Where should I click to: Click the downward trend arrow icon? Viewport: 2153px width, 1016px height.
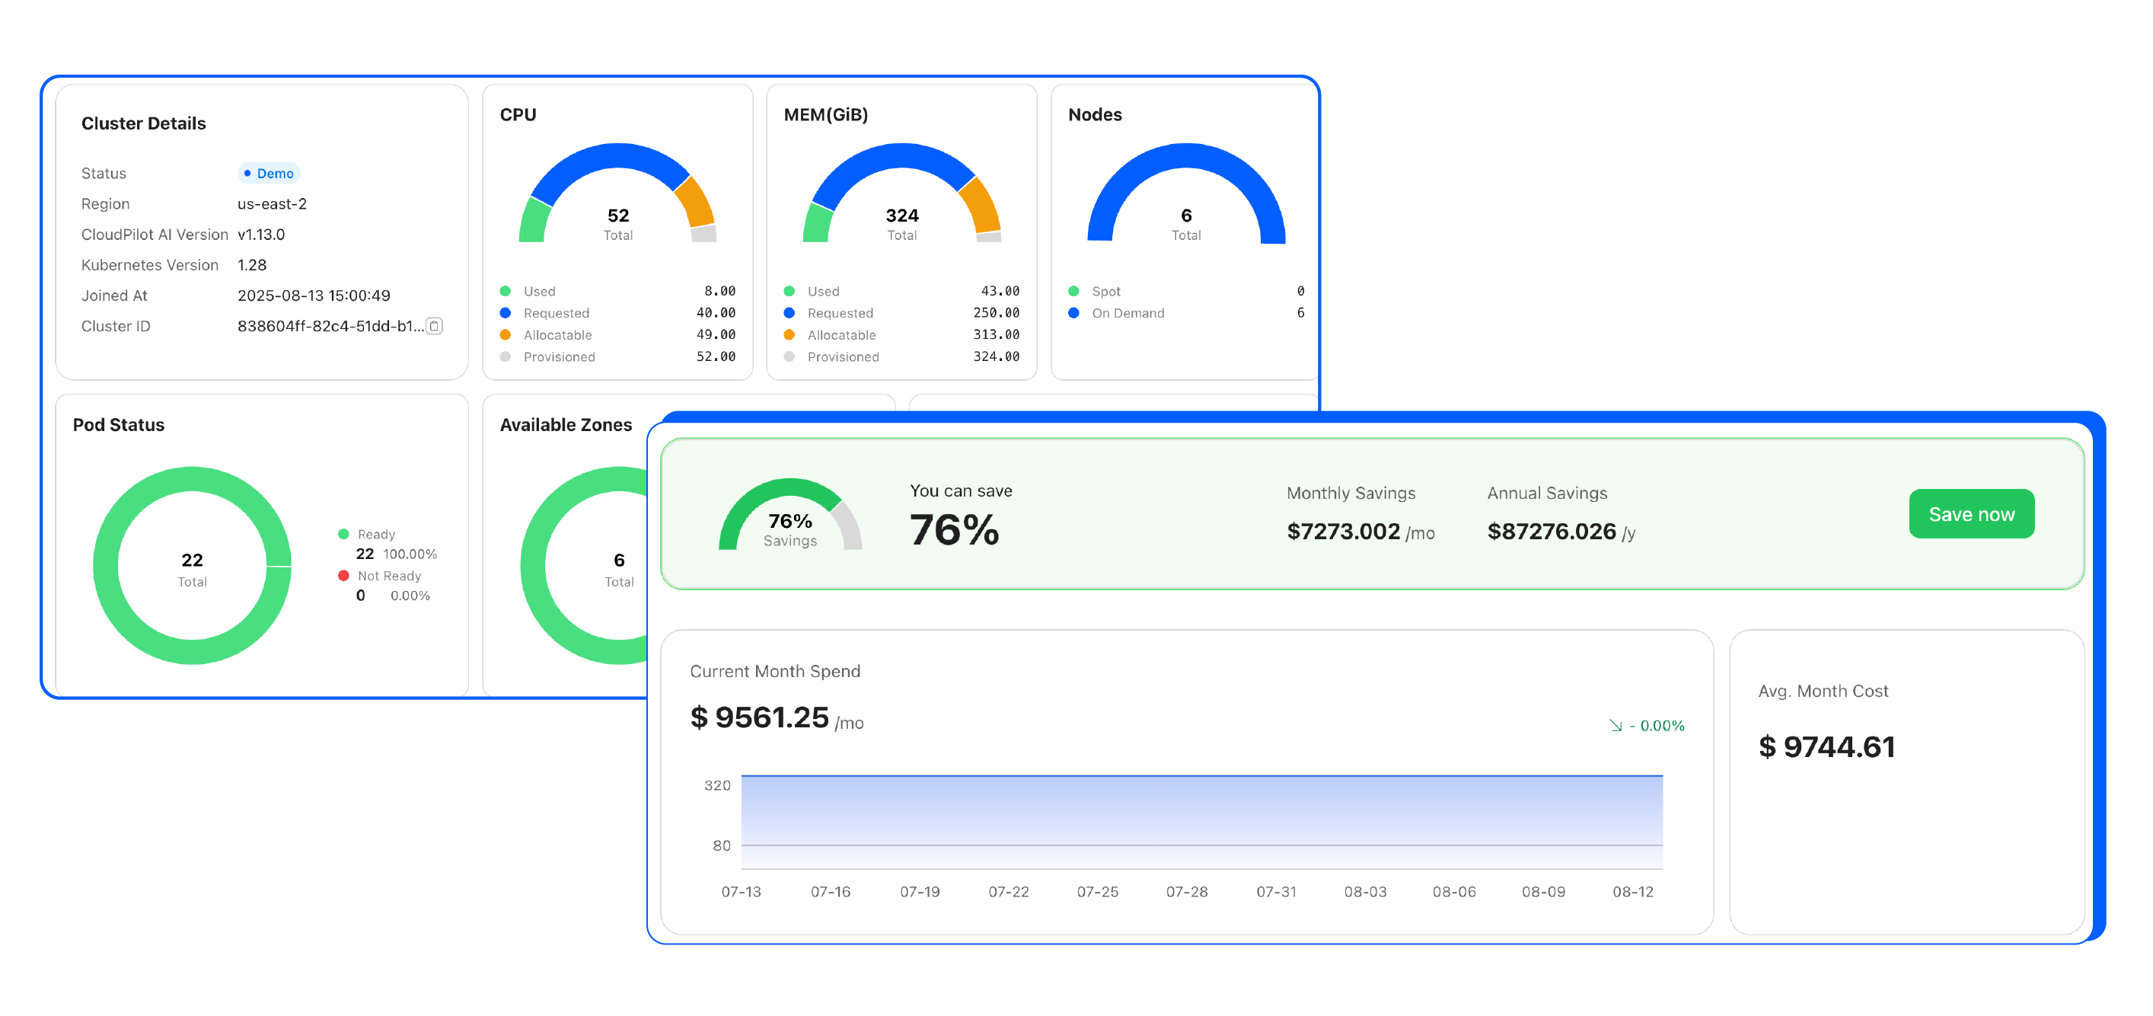click(1615, 725)
